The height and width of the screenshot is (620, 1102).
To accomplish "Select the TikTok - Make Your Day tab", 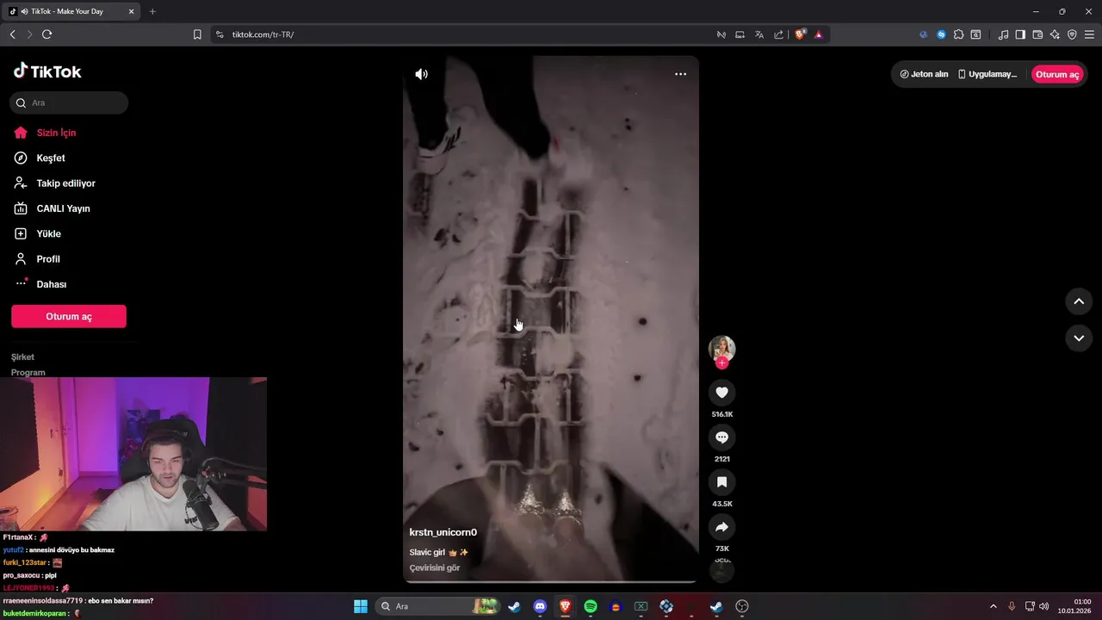I will click(x=72, y=11).
